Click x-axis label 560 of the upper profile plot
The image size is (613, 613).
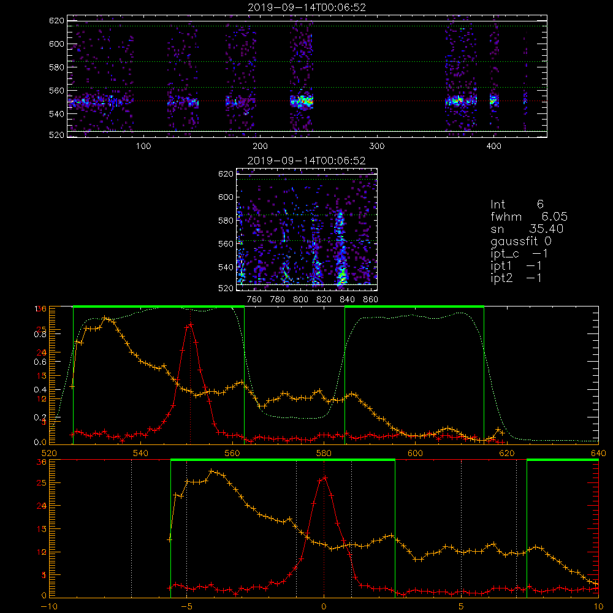tap(232, 453)
